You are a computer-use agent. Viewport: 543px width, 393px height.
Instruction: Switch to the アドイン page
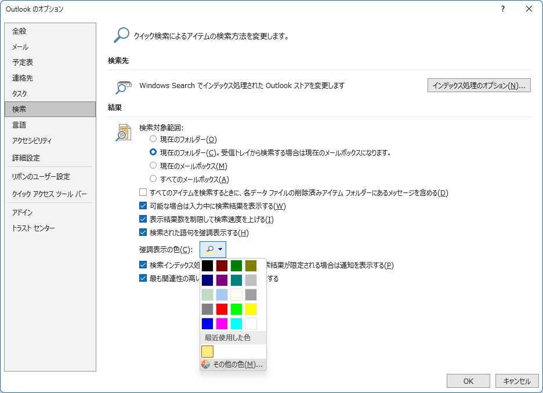[50, 212]
